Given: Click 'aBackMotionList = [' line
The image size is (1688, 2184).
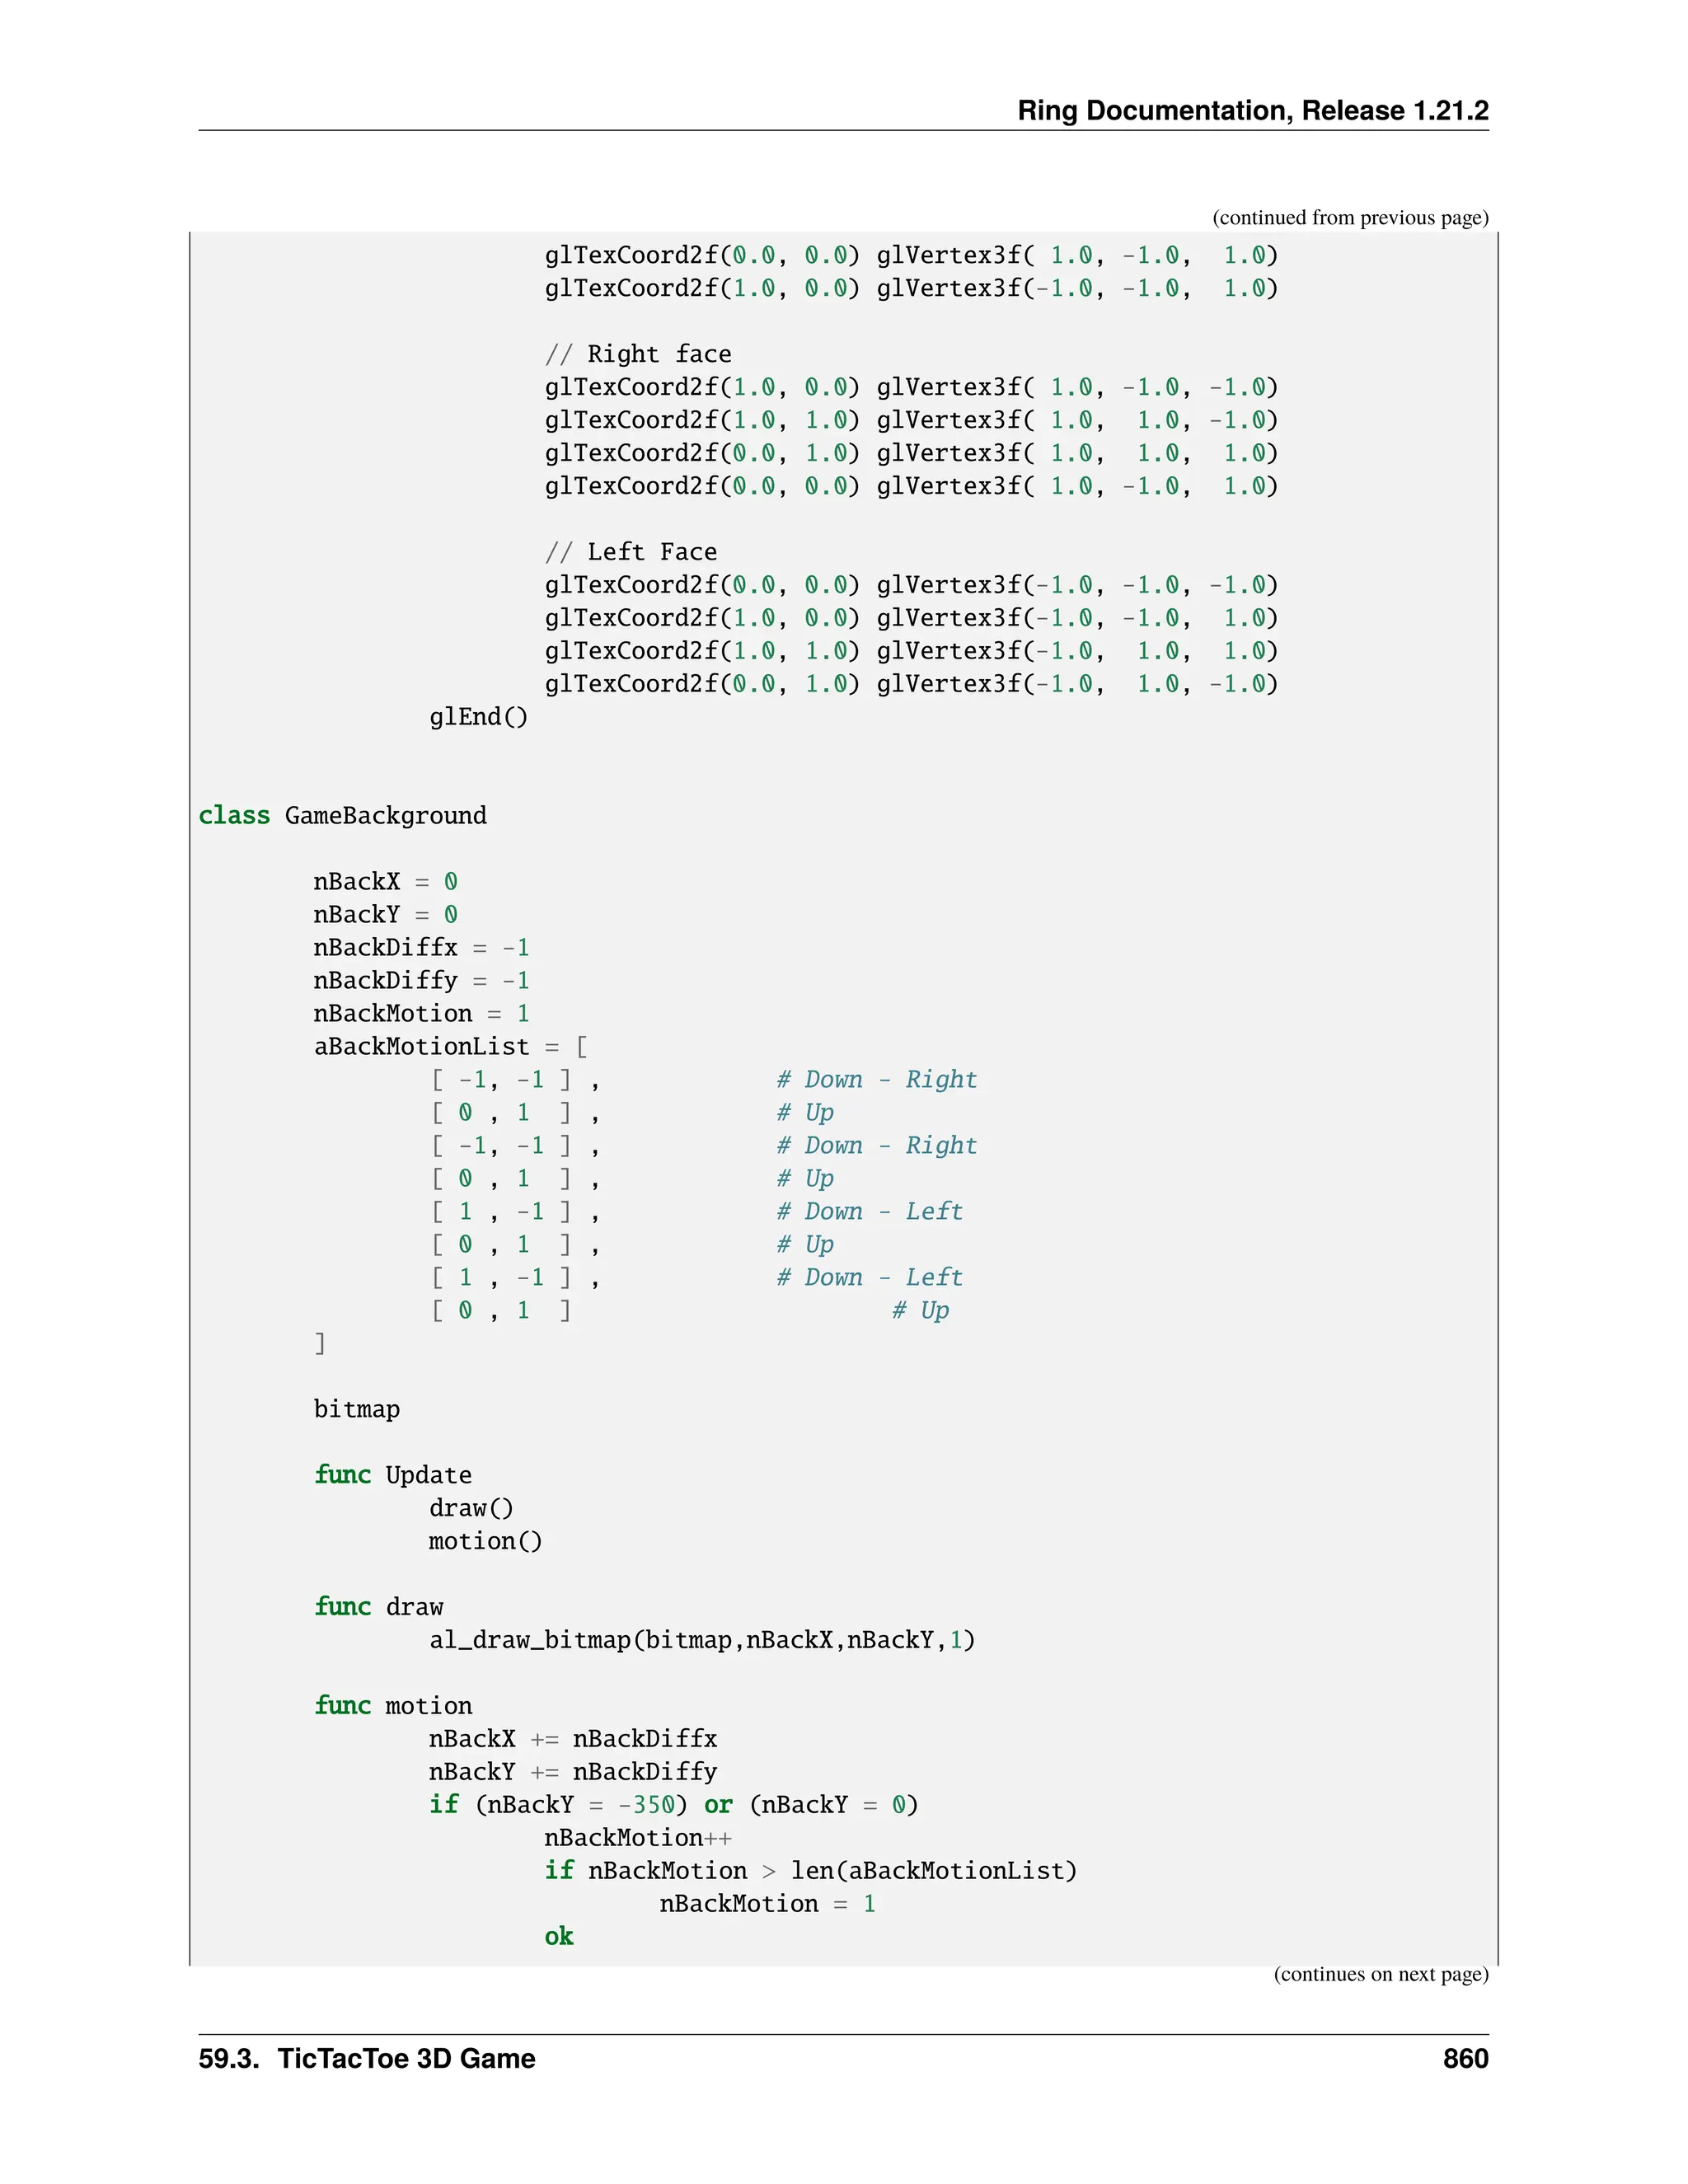Looking at the screenshot, I should coord(450,1047).
